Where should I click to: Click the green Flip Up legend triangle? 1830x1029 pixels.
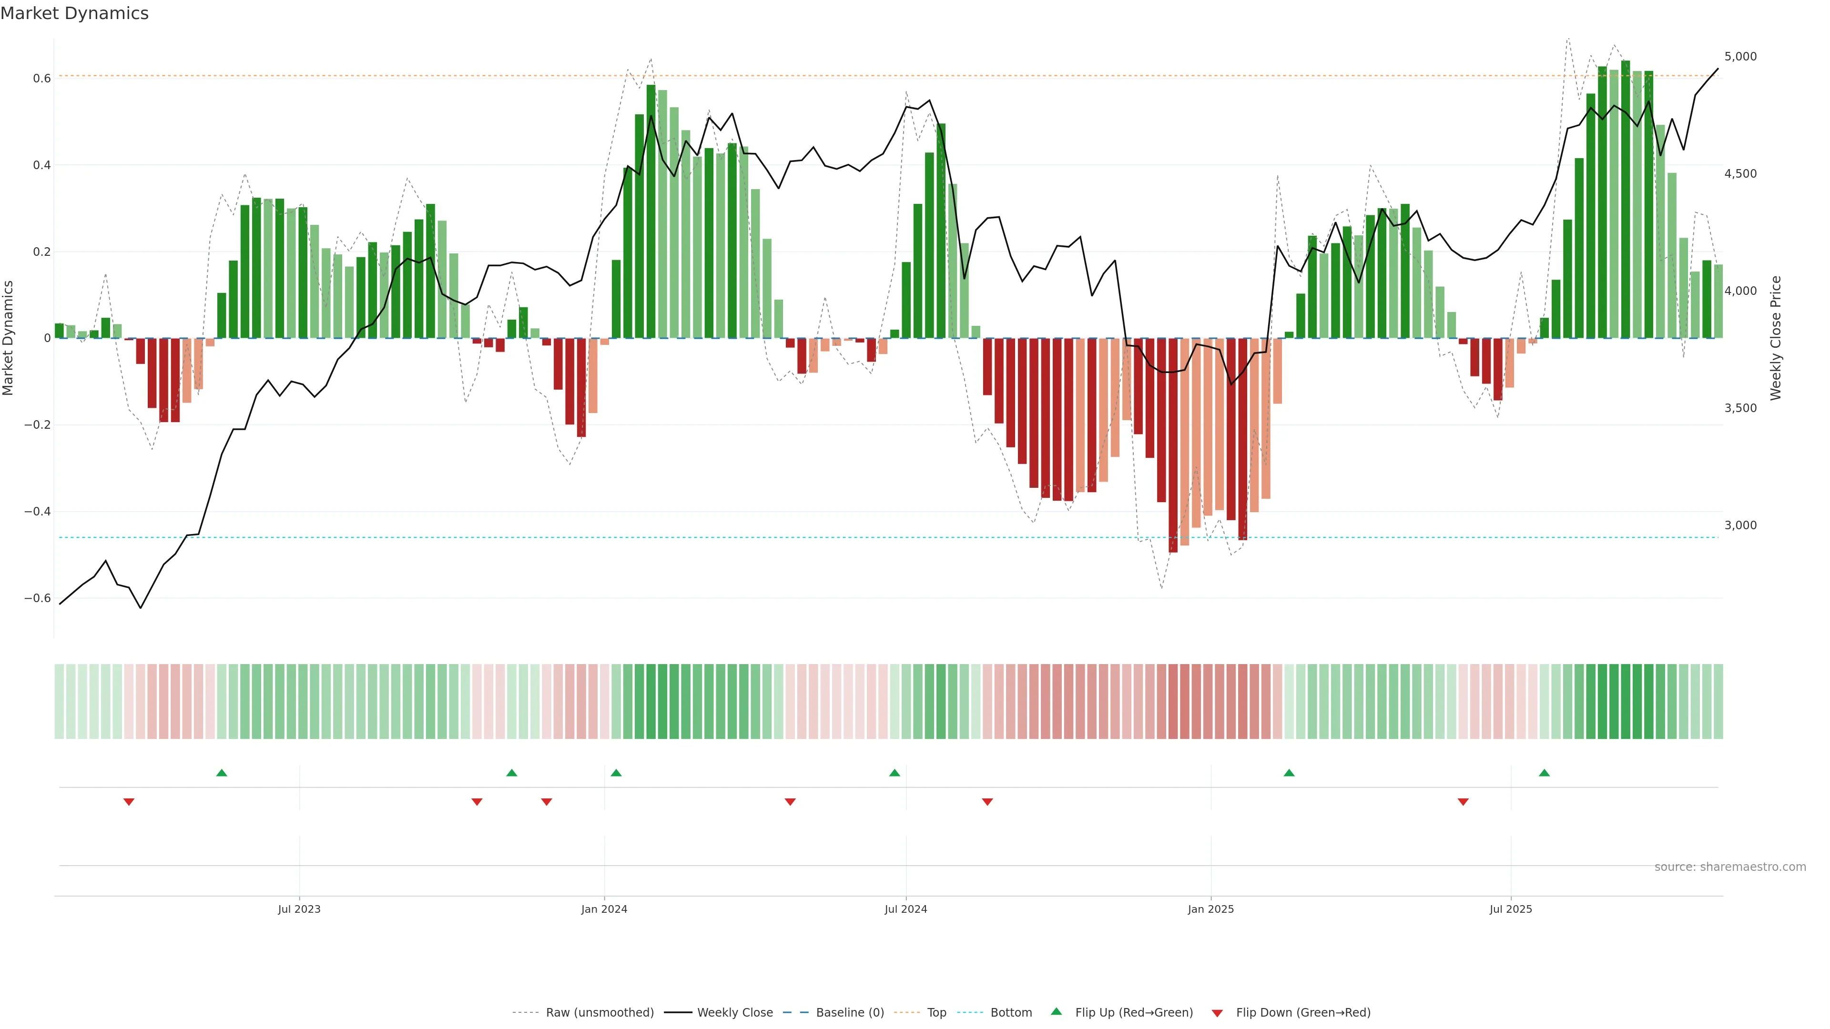pos(1057,1011)
